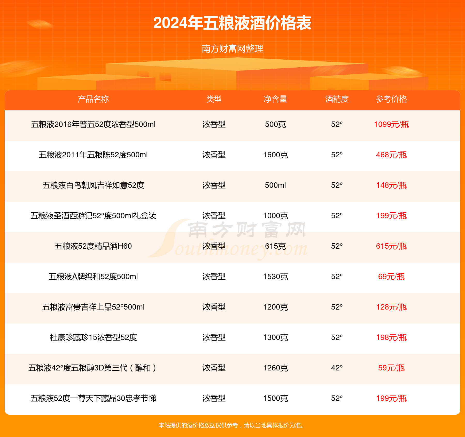
Task: Select the 59元/瓶 price cell
Action: point(391,368)
